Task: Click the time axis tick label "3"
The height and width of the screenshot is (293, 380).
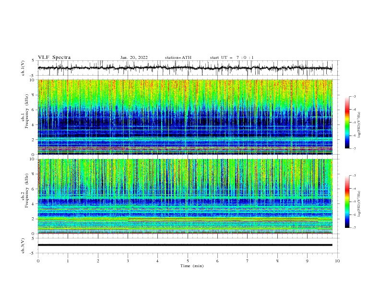Action: [x=128, y=261]
